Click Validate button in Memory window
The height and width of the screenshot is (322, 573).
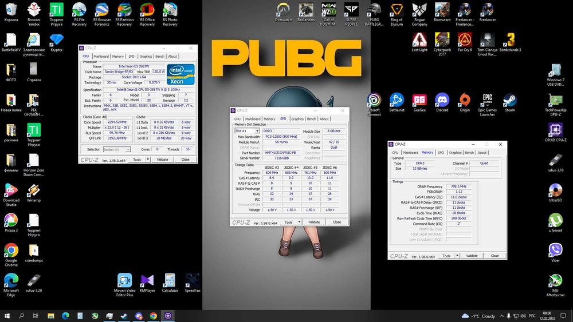tap(472, 256)
